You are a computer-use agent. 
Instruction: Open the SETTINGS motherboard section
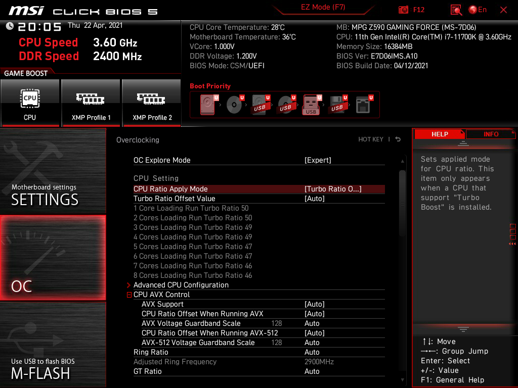click(53, 171)
